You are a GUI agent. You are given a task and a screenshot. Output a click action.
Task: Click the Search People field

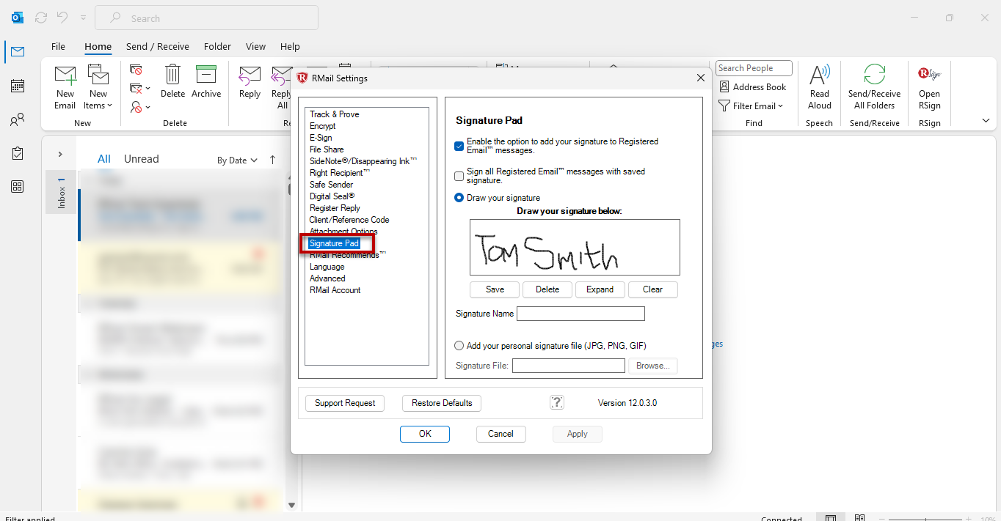pos(754,68)
